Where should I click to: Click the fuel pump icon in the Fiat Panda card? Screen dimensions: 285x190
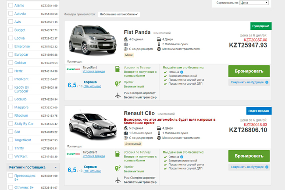[x=118, y=69]
